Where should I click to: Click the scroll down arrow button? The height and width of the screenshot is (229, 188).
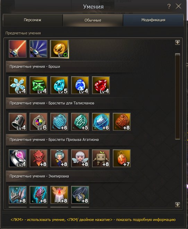tap(178, 205)
